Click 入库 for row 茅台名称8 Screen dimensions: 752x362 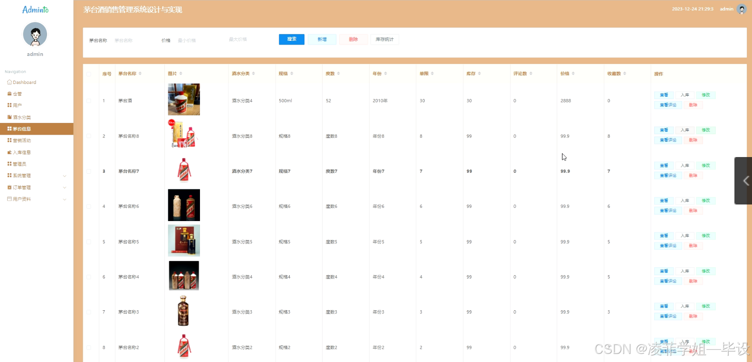[685, 130]
